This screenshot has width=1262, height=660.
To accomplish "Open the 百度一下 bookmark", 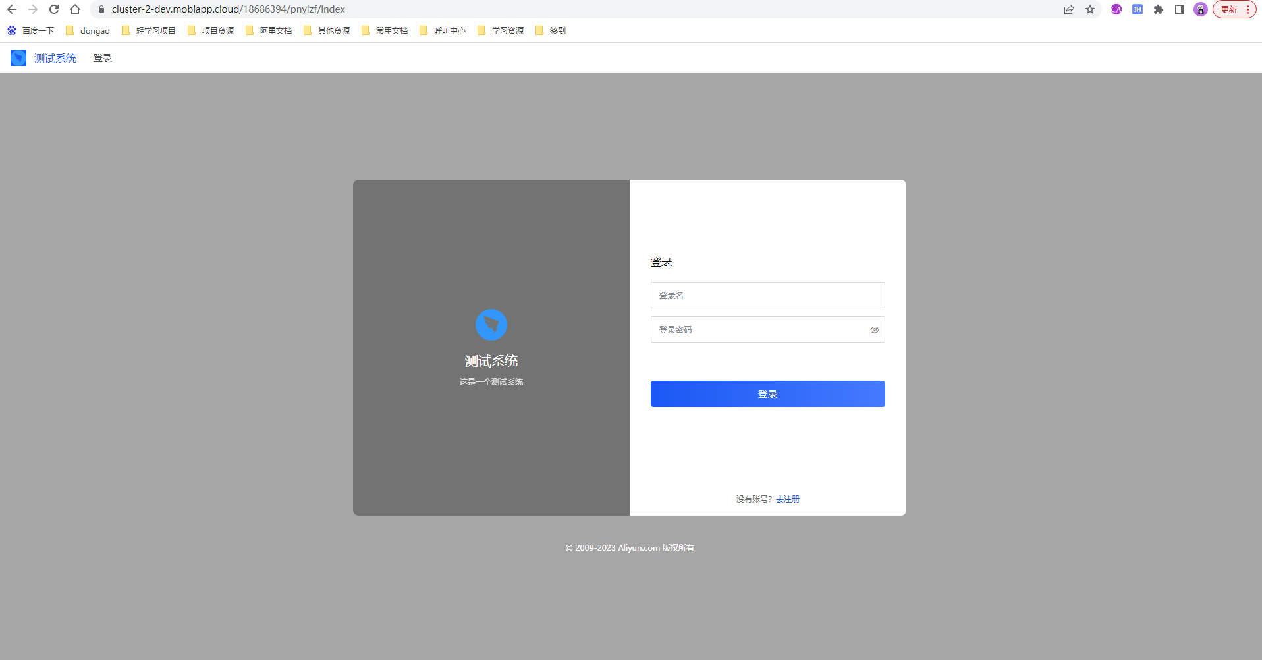I will (31, 30).
